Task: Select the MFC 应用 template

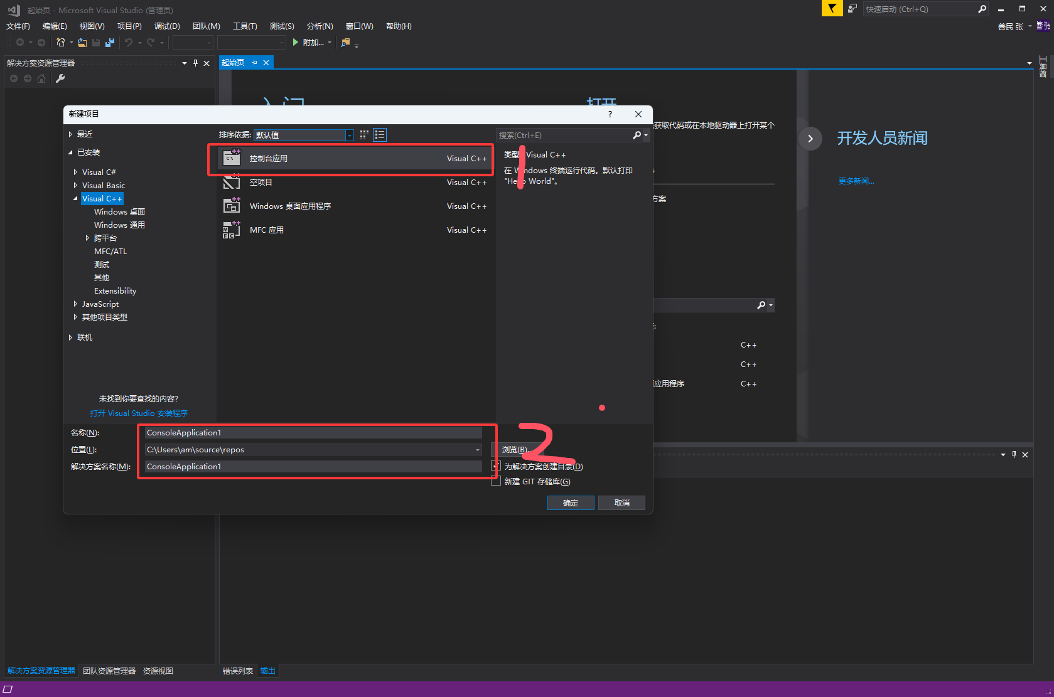Action: [355, 230]
